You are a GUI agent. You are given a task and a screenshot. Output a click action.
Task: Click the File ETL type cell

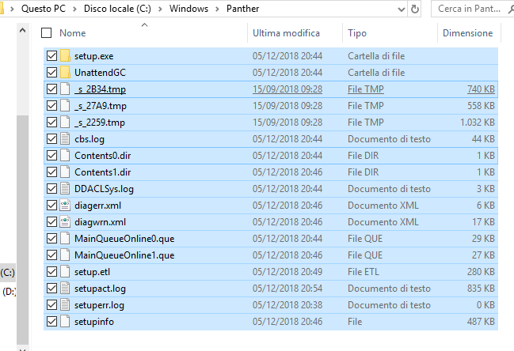tap(364, 272)
